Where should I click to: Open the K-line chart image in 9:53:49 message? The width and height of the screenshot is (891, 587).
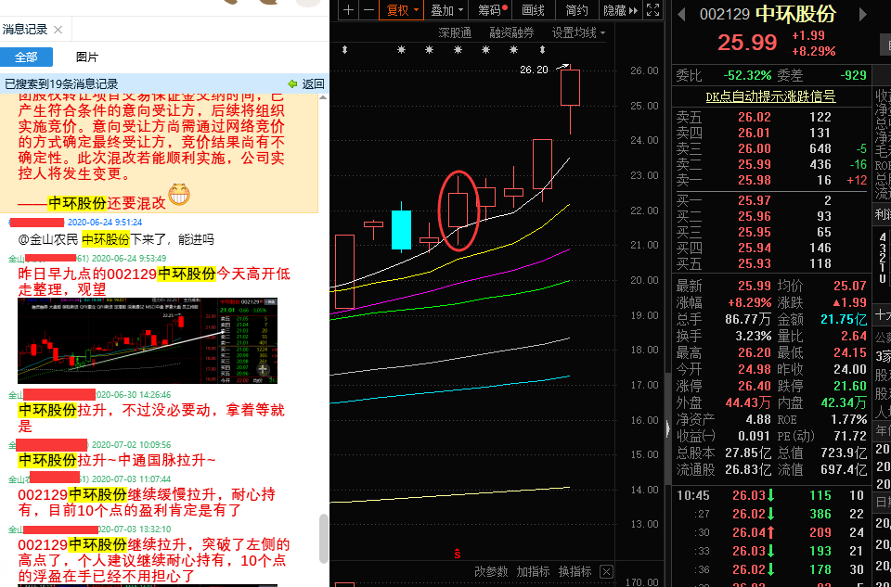tap(148, 340)
